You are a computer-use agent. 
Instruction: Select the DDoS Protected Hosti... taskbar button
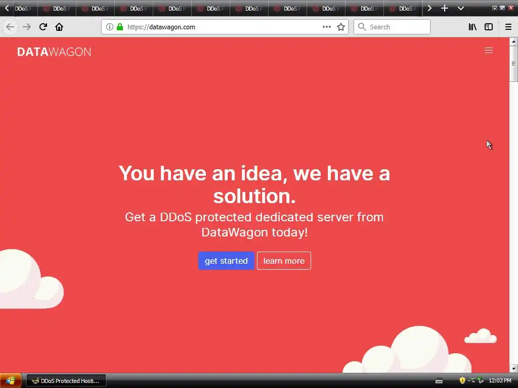pos(66,381)
